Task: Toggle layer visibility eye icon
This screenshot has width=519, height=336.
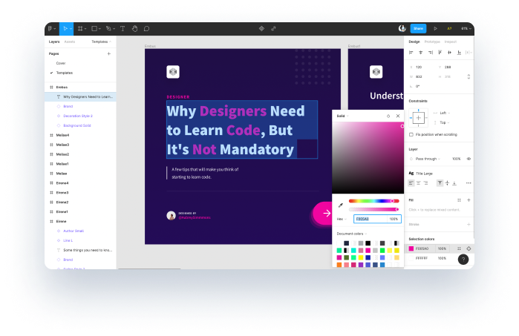Action: [468, 159]
